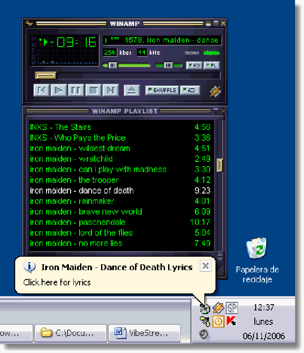
Task: Switch to C:\Docu... taskbar button
Action: [x=71, y=333]
